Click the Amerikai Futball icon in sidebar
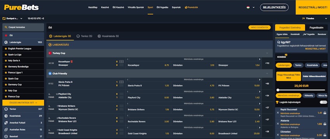 point(6,123)
